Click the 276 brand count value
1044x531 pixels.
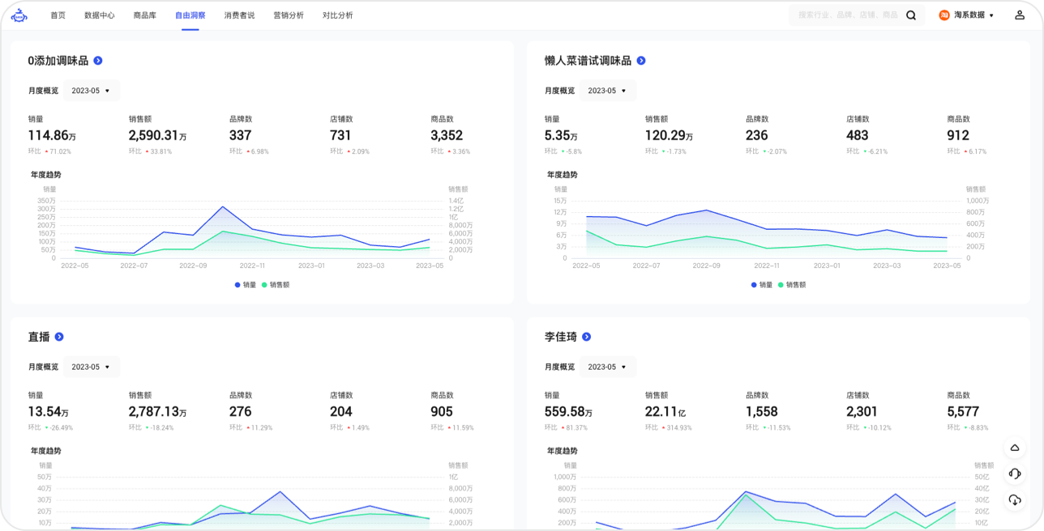pyautogui.click(x=241, y=412)
